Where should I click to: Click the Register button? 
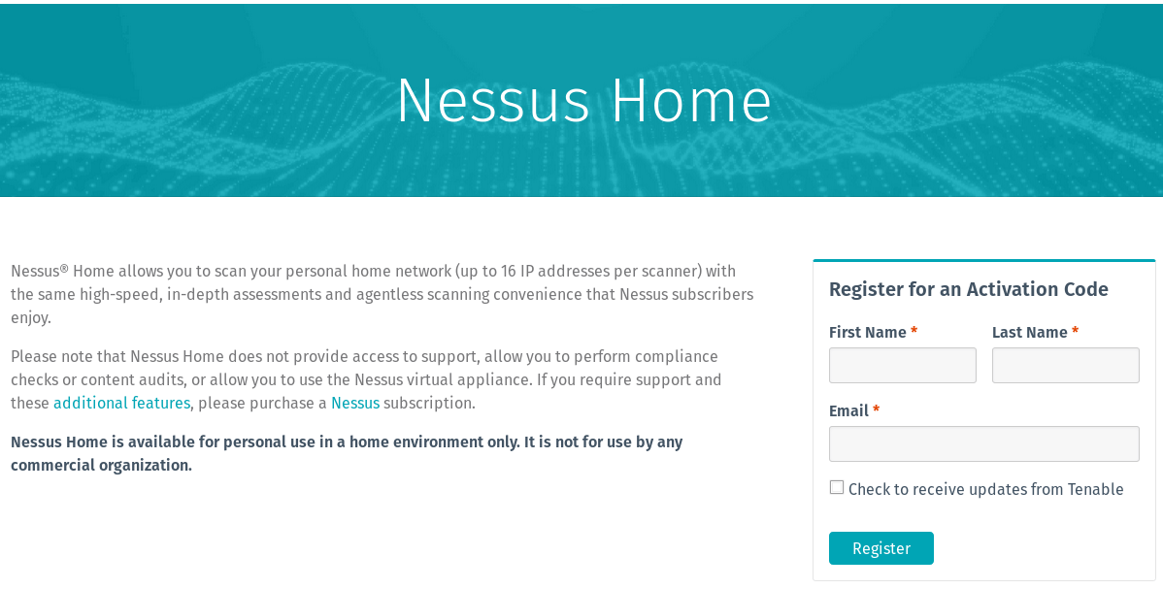pos(881,547)
